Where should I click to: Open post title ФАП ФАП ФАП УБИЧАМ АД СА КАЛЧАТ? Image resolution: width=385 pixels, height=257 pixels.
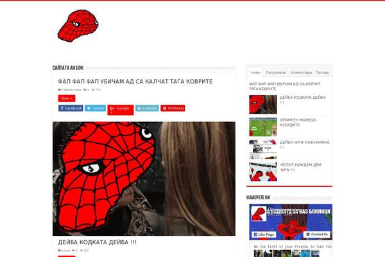(x=135, y=82)
